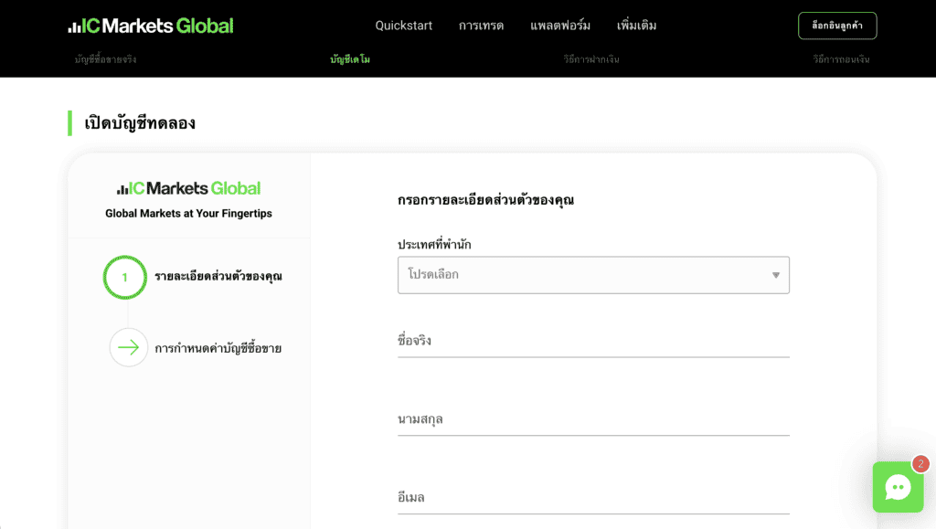Focus the ชื่อจริง input field

(593, 341)
